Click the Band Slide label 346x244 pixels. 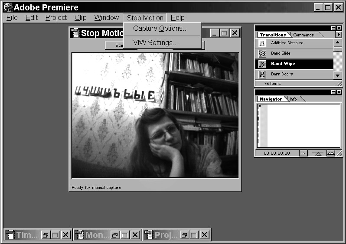281,53
